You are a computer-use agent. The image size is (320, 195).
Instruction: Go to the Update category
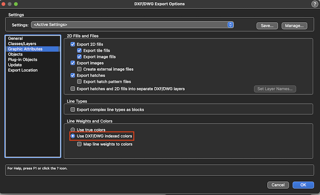tap(15, 65)
